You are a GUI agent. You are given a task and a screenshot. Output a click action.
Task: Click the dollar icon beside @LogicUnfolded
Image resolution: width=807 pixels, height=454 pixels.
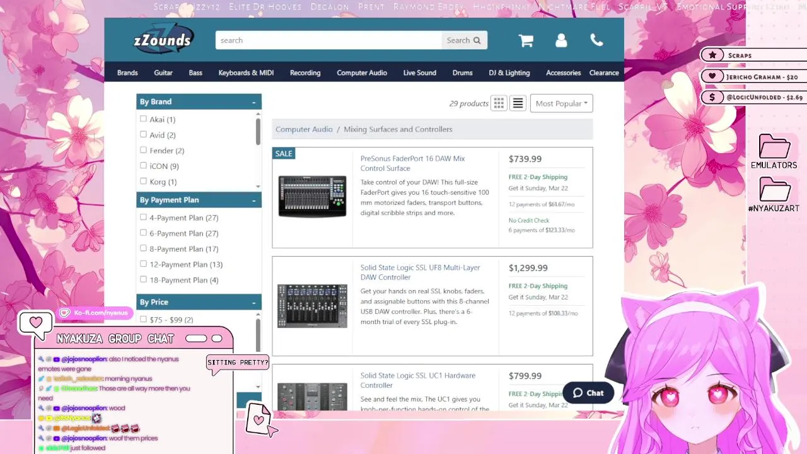point(712,97)
